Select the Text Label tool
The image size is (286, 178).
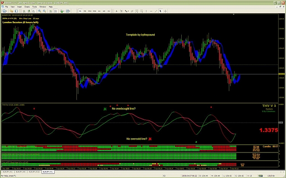tap(121, 11)
